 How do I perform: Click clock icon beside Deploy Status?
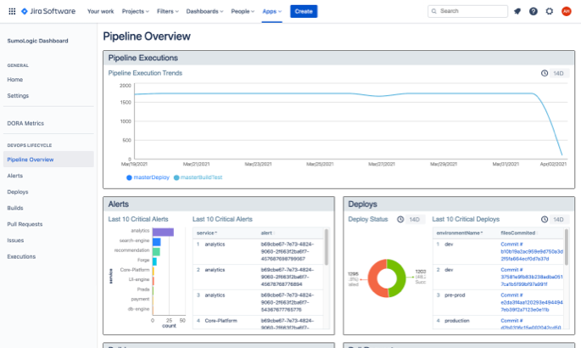click(402, 219)
